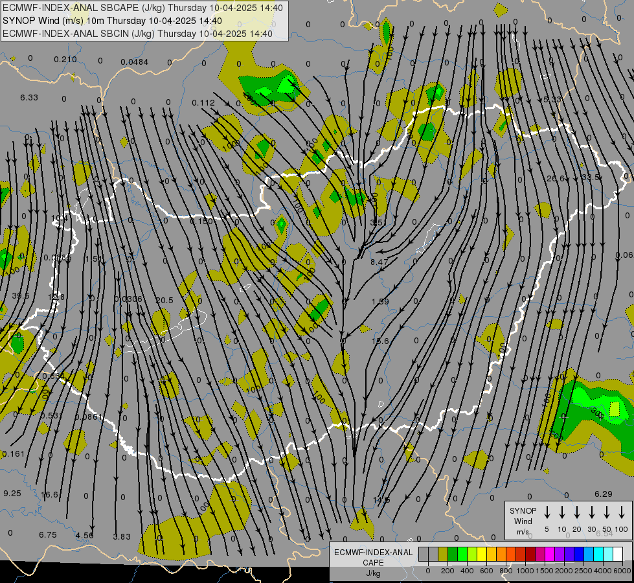The image size is (634, 583).
Task: Click the 0.150 value on the map
Action: point(201,221)
